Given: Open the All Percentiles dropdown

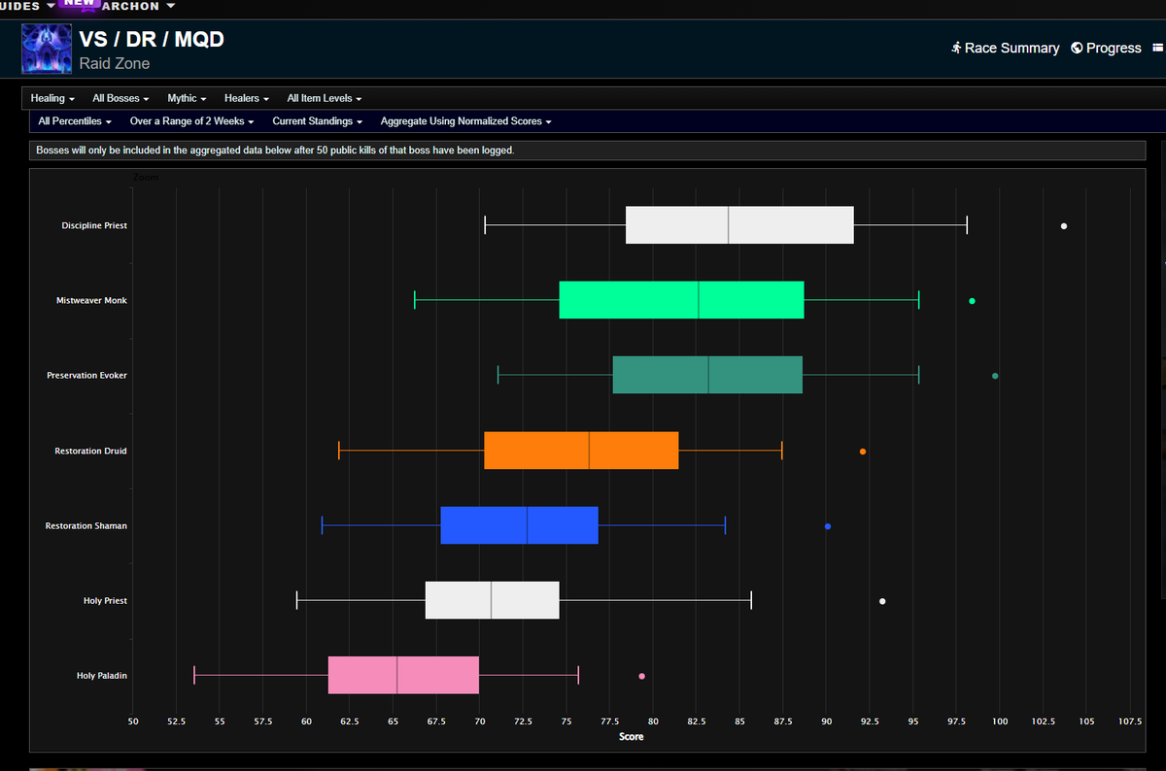Looking at the screenshot, I should pyautogui.click(x=75, y=121).
